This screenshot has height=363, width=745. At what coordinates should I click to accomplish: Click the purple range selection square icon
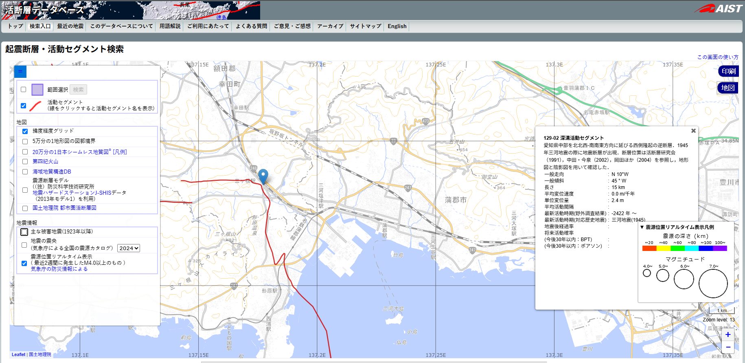click(37, 90)
